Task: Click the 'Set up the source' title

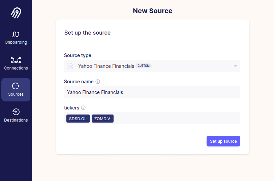Action: 87,33
